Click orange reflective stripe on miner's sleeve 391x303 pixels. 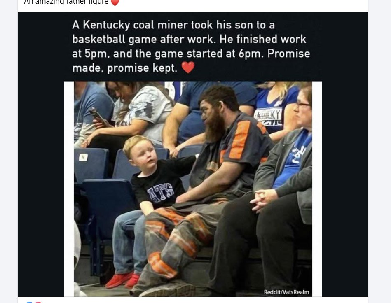click(x=240, y=140)
